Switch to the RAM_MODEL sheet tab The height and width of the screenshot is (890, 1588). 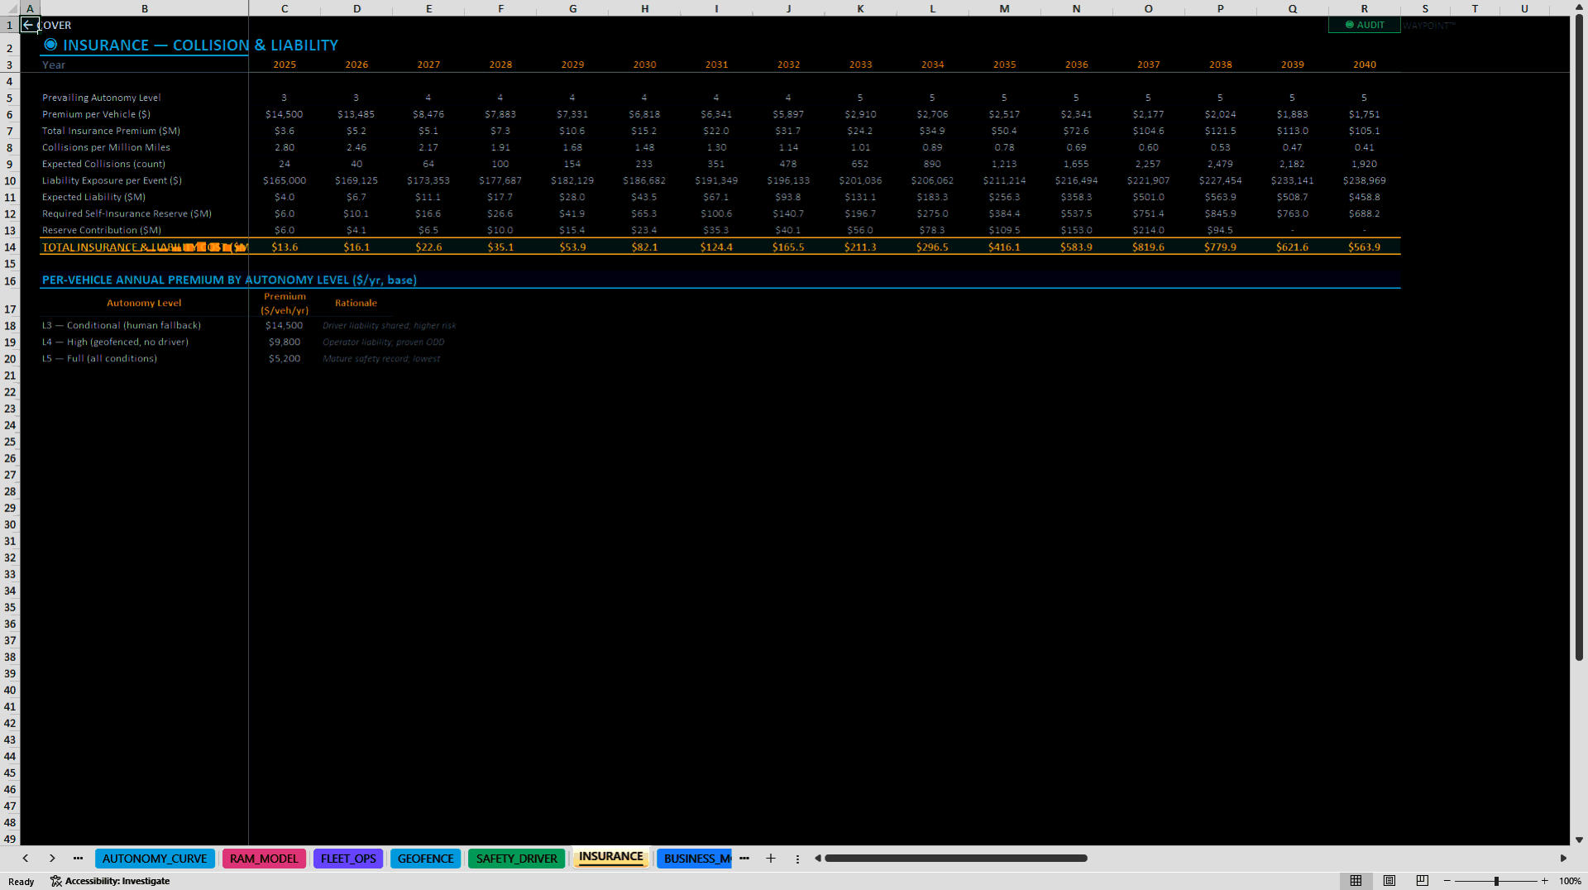(x=264, y=859)
